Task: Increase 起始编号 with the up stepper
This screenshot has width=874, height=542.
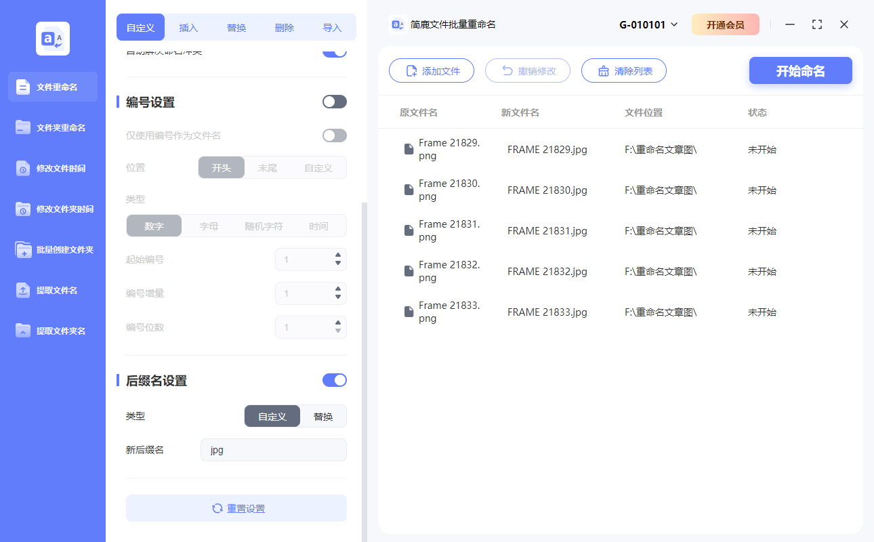Action: (337, 255)
